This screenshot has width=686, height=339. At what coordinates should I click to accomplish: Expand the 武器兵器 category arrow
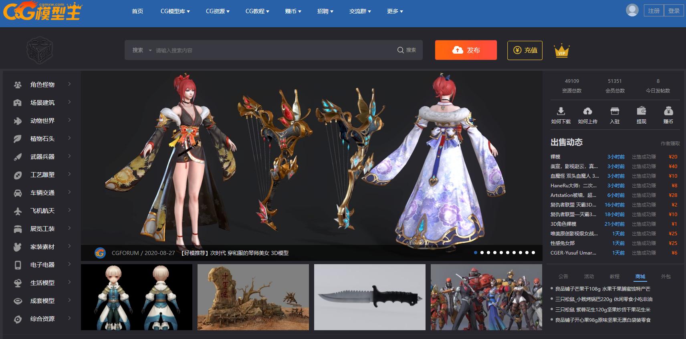click(69, 156)
